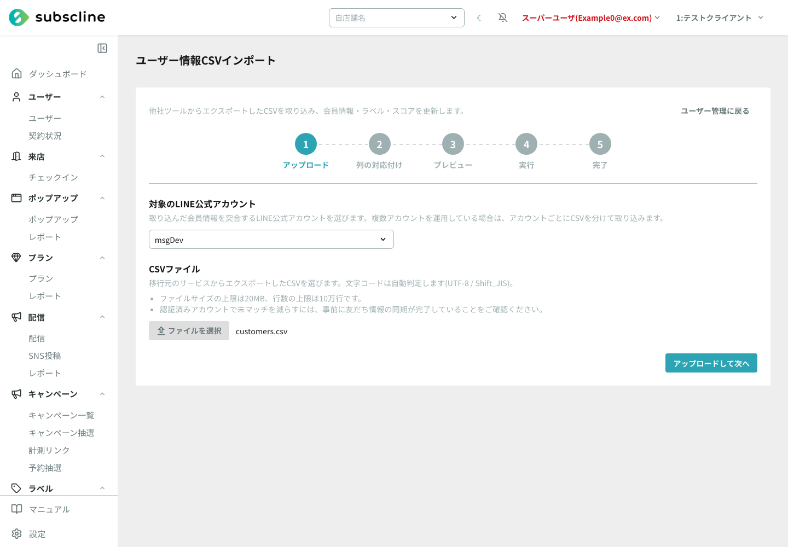Click the ユーザー person icon
This screenshot has height=547, width=788.
[16, 97]
